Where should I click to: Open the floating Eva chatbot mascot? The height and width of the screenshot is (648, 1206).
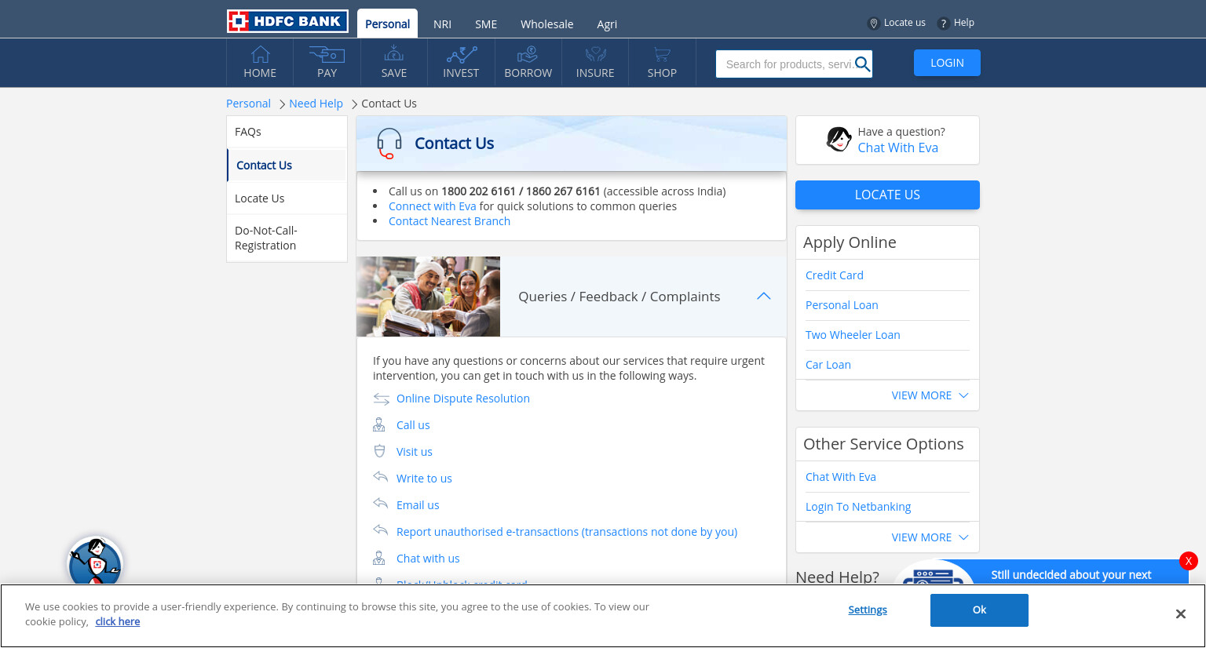(x=95, y=560)
